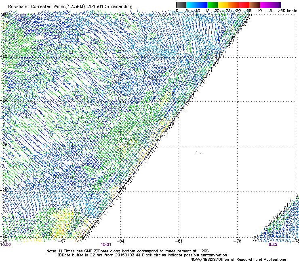299x262 pixels.
Task: Select the -28 latitude axis label
Action: [x=4, y=190]
